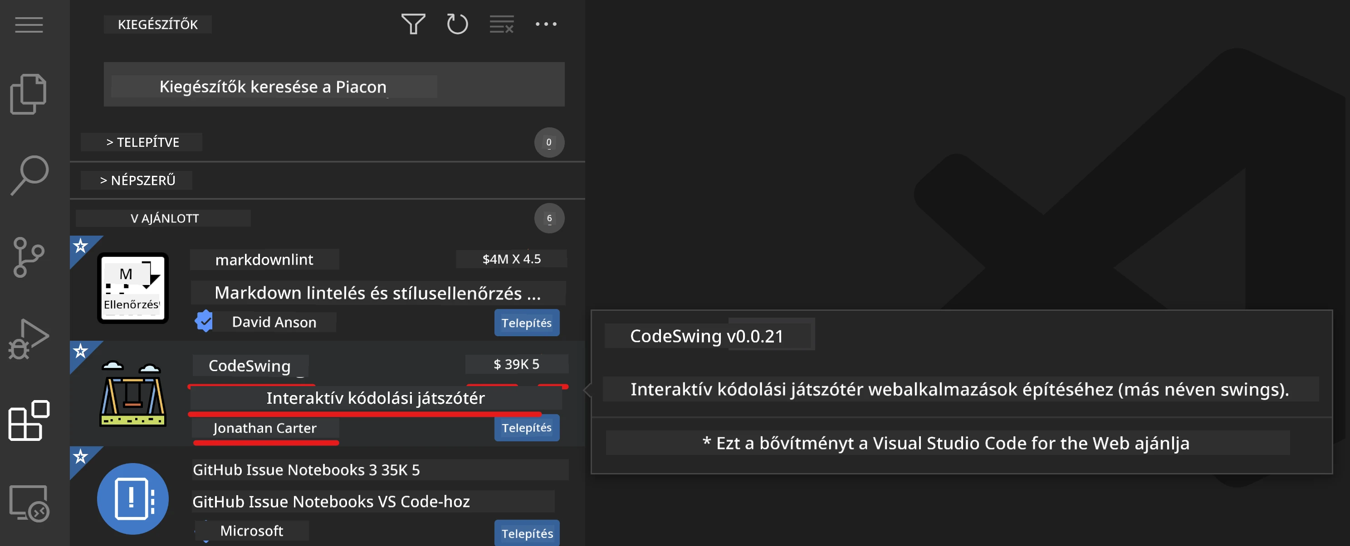Click the markdownlint rating text $4M X 4.5
Viewport: 1350px width, 546px height.
(512, 259)
